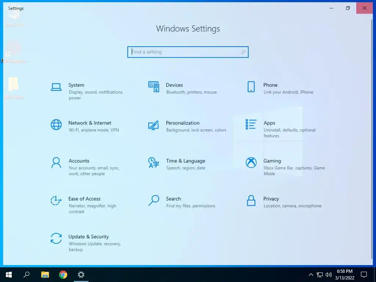376x282 pixels.
Task: Click 'Your accounts, email, sync' description
Action: point(94,171)
